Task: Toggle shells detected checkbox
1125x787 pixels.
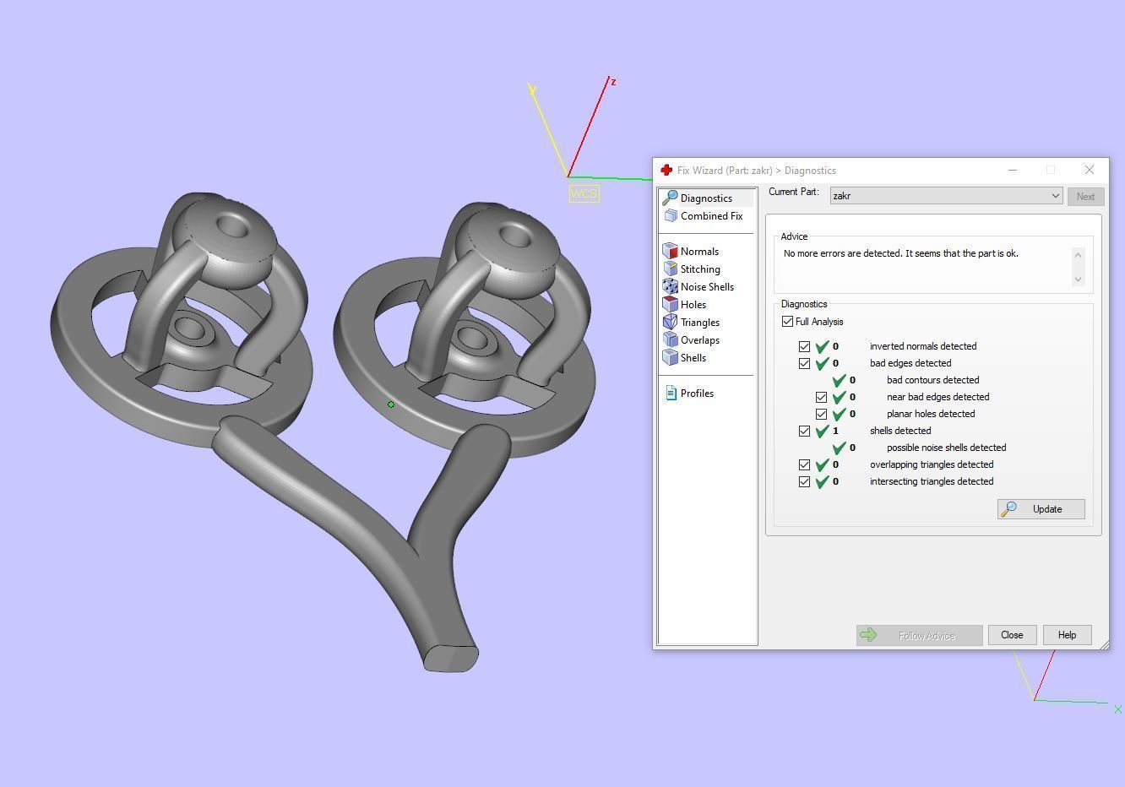Action: [804, 431]
